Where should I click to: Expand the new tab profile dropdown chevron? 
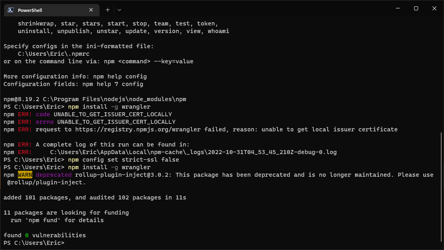(x=119, y=10)
